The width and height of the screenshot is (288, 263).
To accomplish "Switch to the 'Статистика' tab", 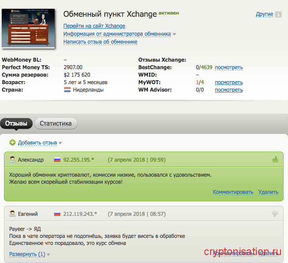I will tap(55, 123).
